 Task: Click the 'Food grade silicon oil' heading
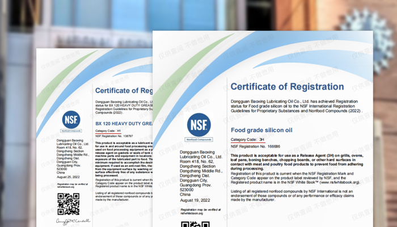[x=261, y=130]
